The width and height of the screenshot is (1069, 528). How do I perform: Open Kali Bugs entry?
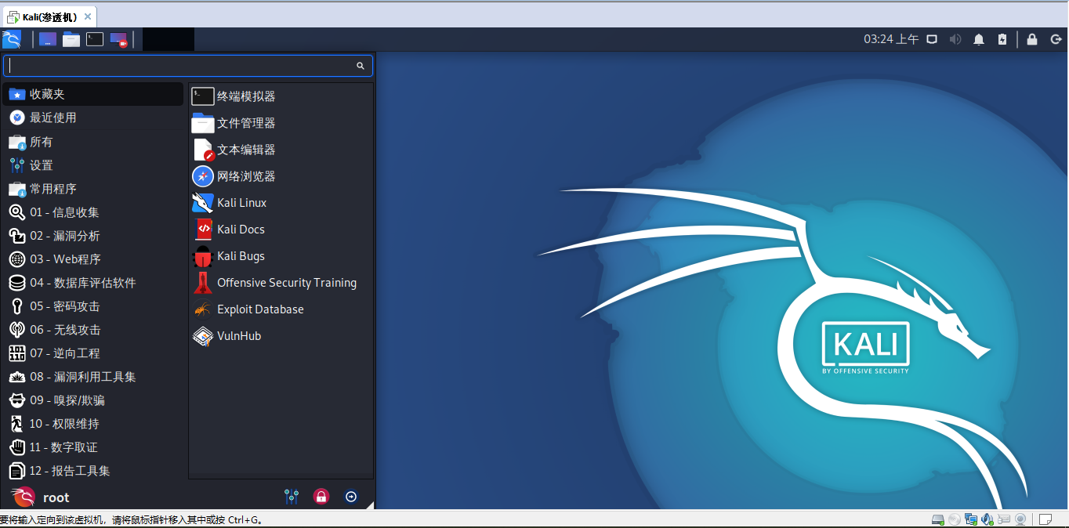tap(281, 256)
